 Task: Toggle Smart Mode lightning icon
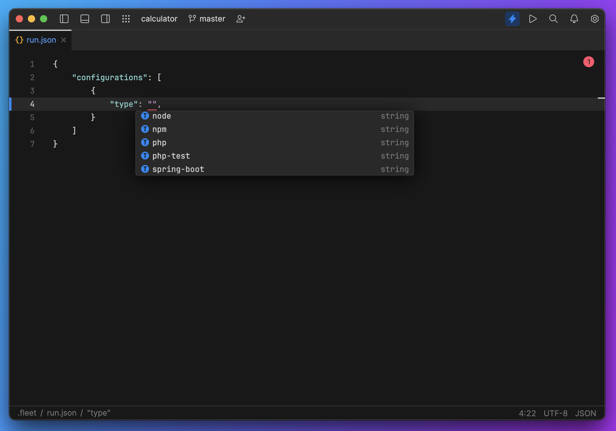[x=512, y=19]
